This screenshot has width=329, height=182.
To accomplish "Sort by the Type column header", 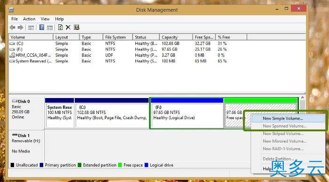I will 91,37.
